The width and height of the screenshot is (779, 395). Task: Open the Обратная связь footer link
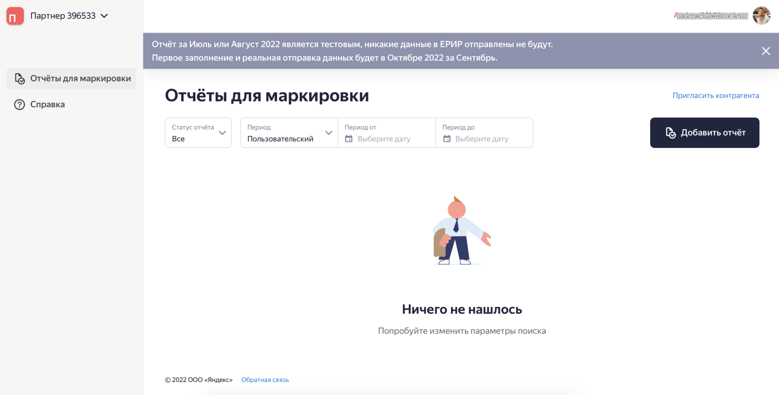265,380
